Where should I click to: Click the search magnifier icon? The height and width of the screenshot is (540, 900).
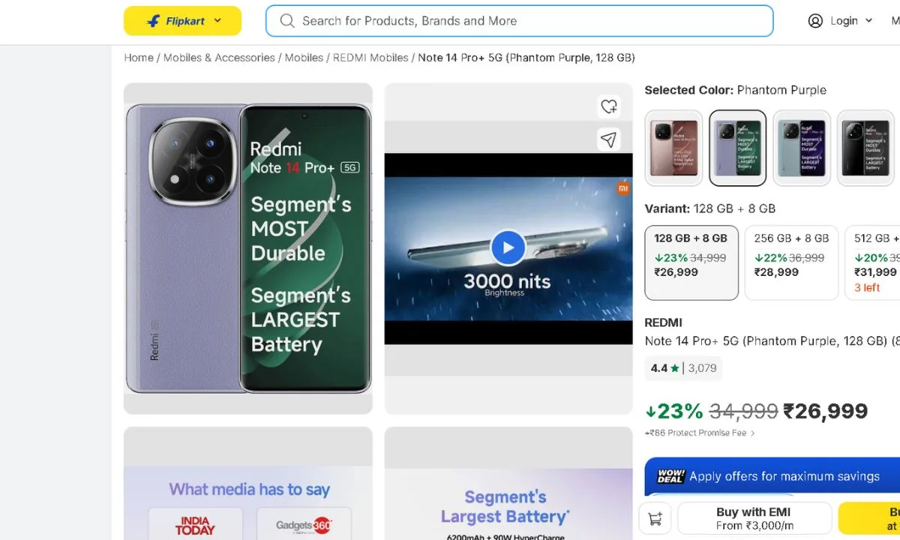[286, 21]
